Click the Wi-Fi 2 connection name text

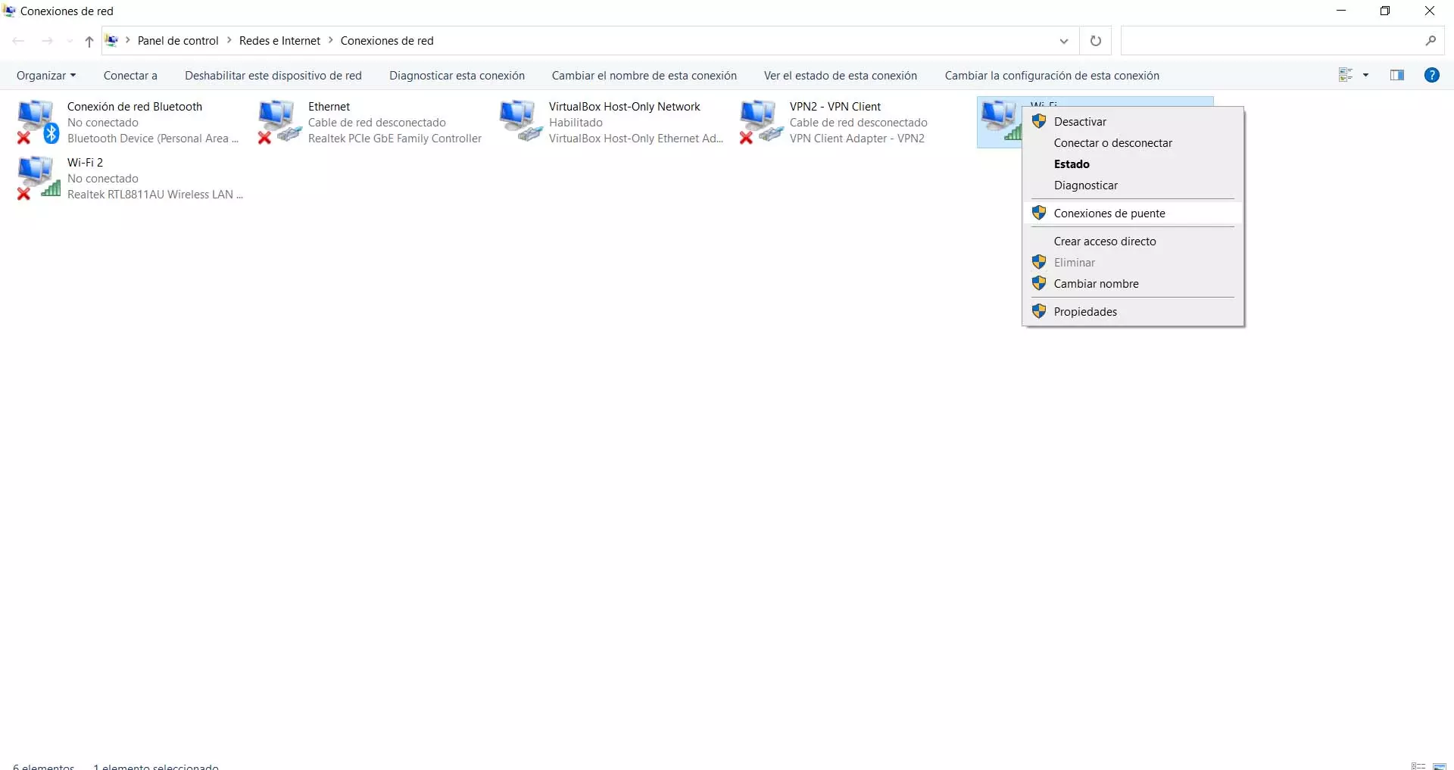(x=85, y=163)
